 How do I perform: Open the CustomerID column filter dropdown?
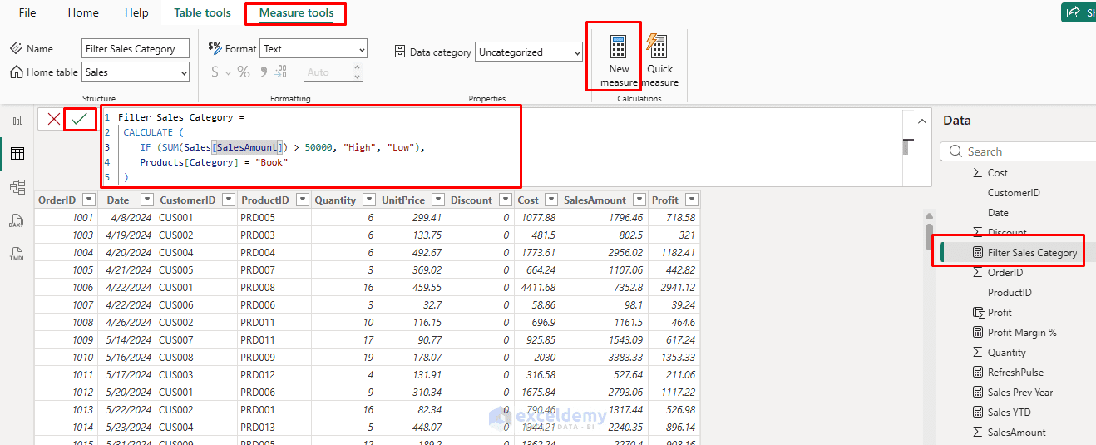227,200
